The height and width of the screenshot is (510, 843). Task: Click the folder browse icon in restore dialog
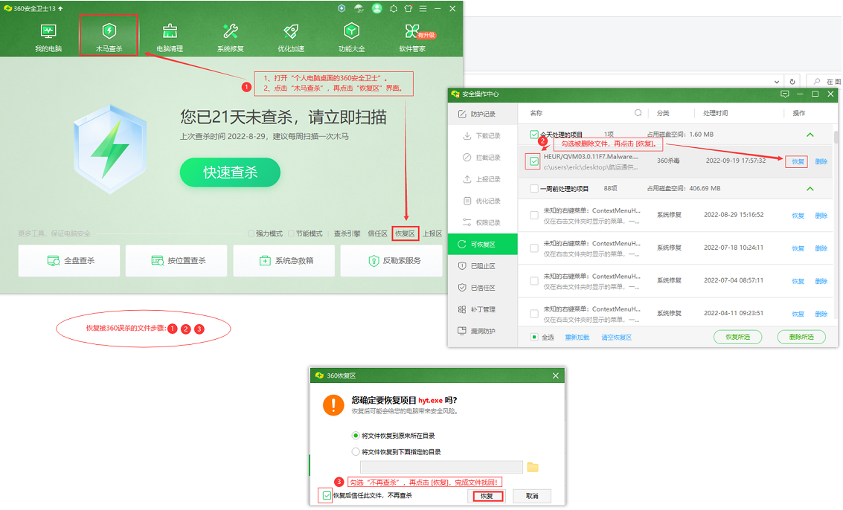(532, 467)
